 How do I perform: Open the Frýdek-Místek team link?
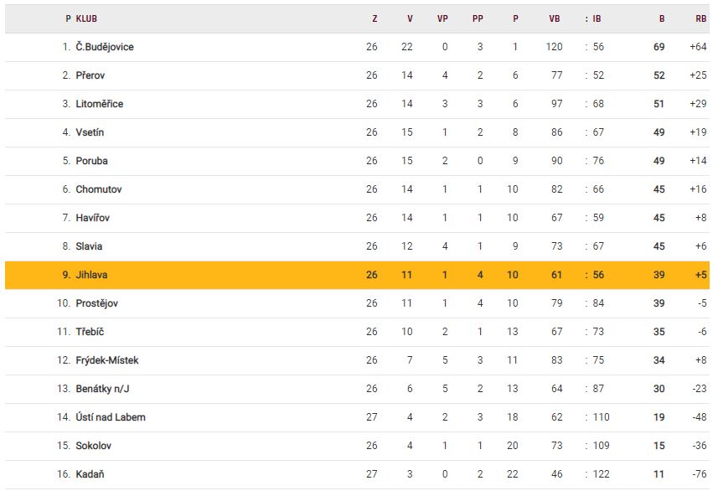point(106,360)
